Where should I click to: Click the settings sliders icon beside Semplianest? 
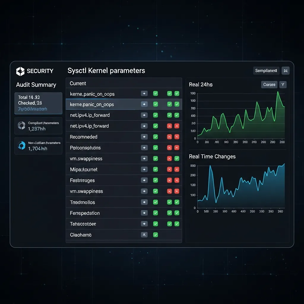[x=285, y=71]
